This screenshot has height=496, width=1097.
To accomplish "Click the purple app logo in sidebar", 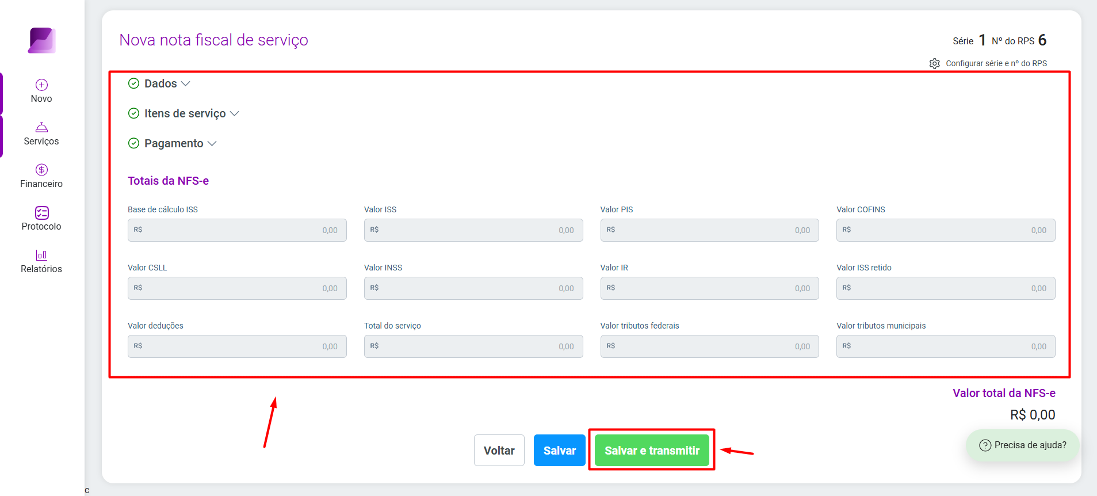I will [x=41, y=40].
